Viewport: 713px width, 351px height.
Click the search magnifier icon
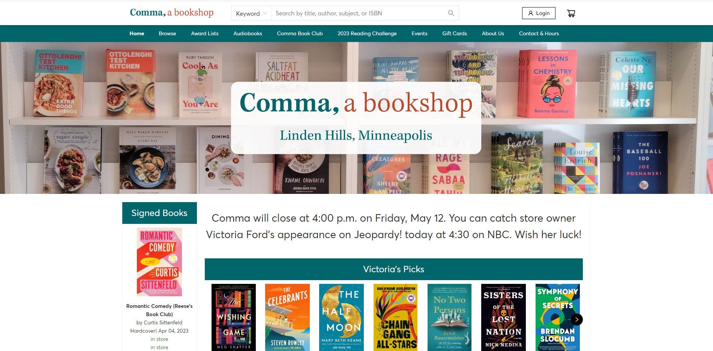[451, 13]
